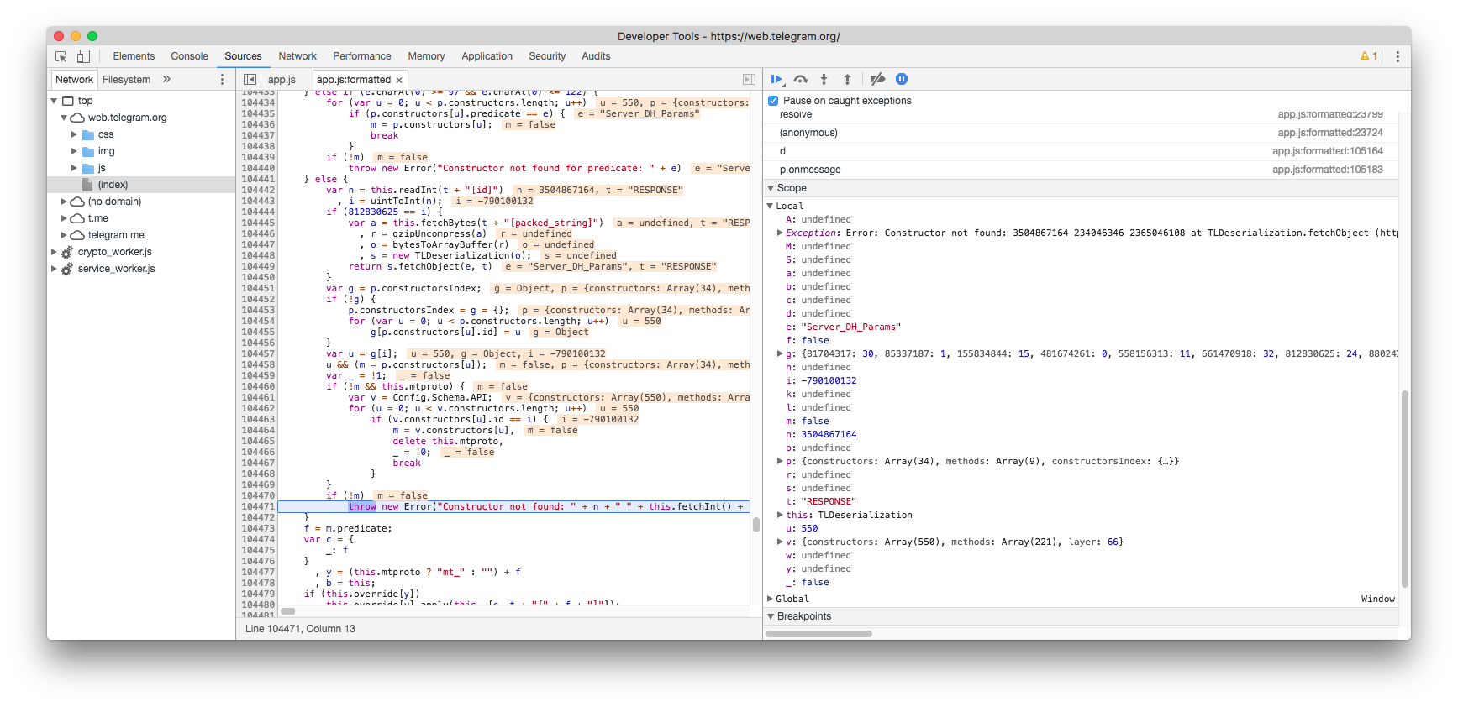
Task: Switch navigator to Filesystem tab
Action: click(x=127, y=80)
